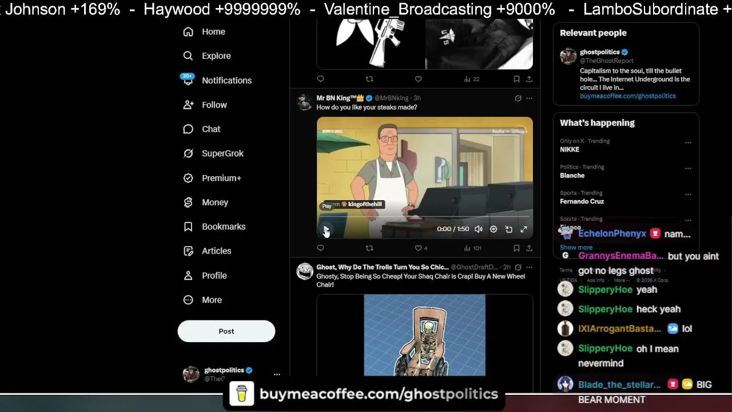
Task: Ask Grok about the wheelchair tweet
Action: click(518, 267)
